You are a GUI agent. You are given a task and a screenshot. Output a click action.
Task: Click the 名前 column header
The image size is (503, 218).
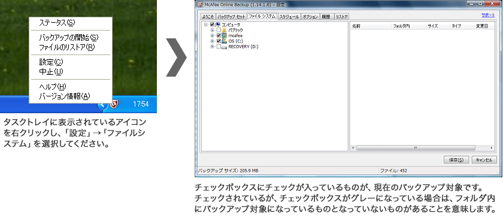(x=371, y=26)
